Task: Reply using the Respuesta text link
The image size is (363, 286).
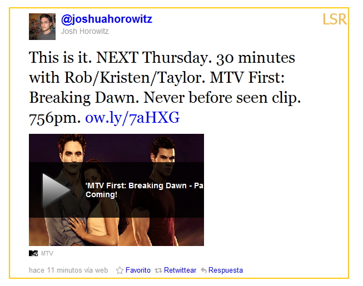Action: 226,270
